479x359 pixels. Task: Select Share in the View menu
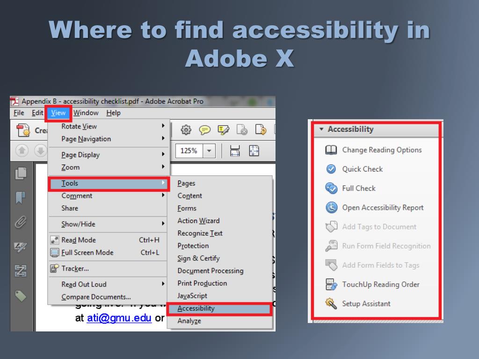coord(70,208)
